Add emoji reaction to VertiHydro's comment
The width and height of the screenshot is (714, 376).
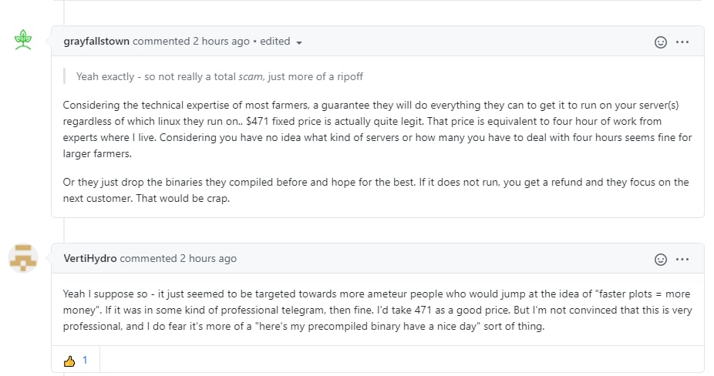tap(660, 259)
